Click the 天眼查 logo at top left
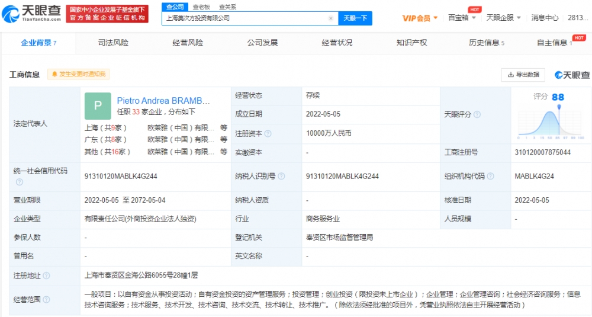The image size is (592, 317). coord(31,14)
